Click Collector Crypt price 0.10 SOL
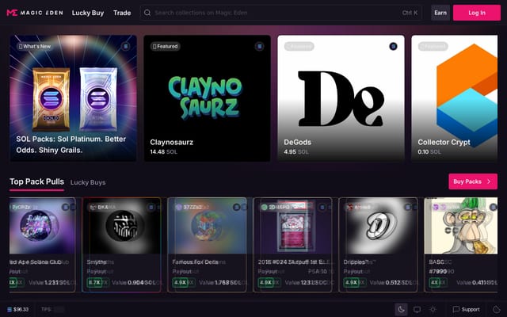The image size is (507, 317). (429, 151)
